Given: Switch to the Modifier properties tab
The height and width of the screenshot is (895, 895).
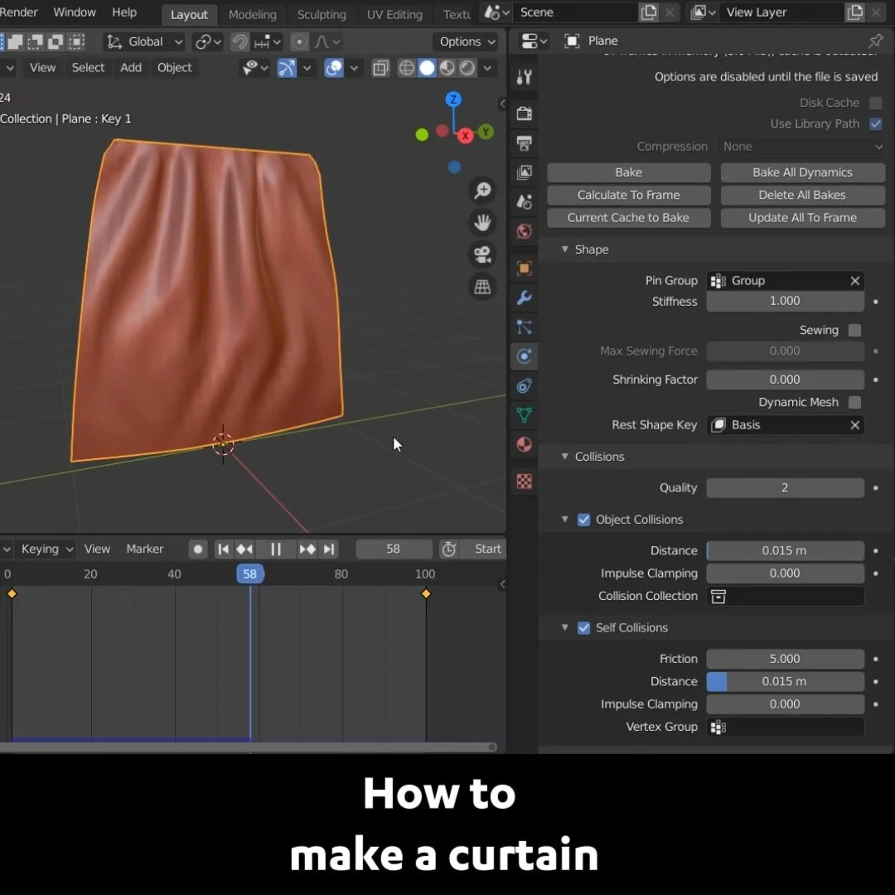Looking at the screenshot, I should click(524, 298).
